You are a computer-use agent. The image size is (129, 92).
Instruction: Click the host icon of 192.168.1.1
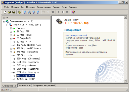pyautogui.click(x=11, y=25)
